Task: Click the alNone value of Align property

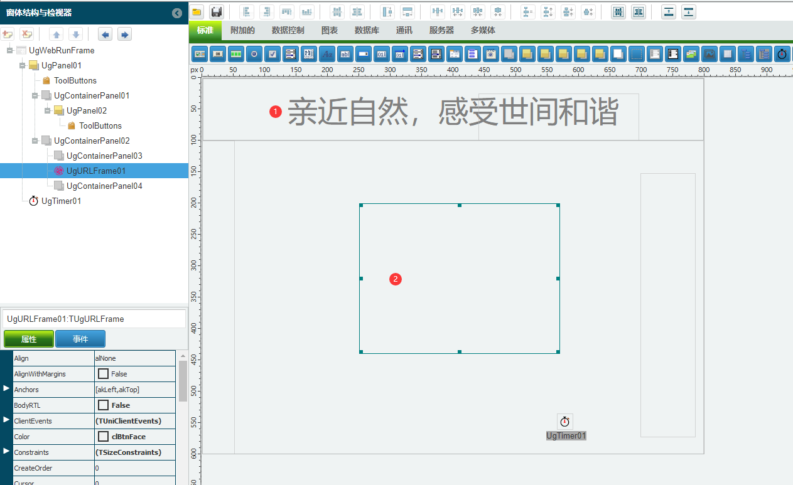Action: click(x=134, y=358)
